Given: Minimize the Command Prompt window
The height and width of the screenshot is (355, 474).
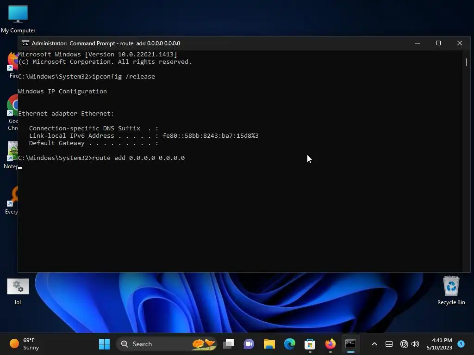Looking at the screenshot, I should click(418, 43).
